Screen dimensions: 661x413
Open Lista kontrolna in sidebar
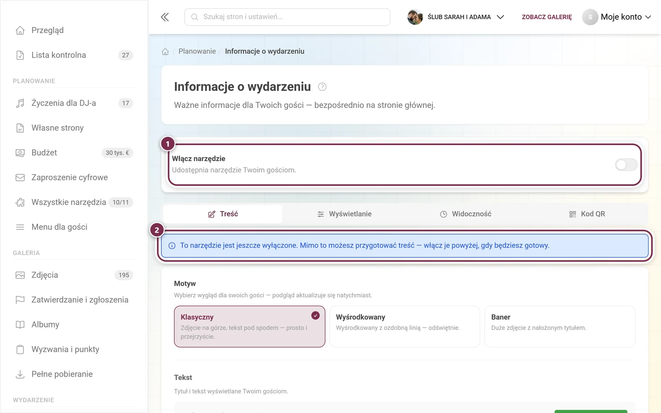point(74,55)
